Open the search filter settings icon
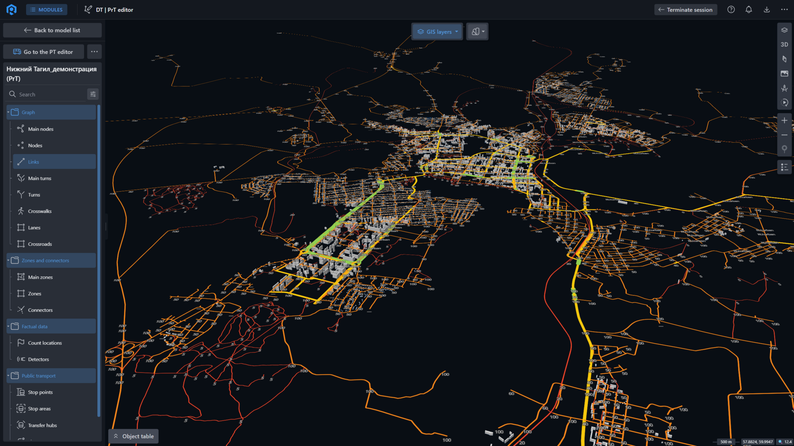The width and height of the screenshot is (794, 446). click(x=93, y=94)
